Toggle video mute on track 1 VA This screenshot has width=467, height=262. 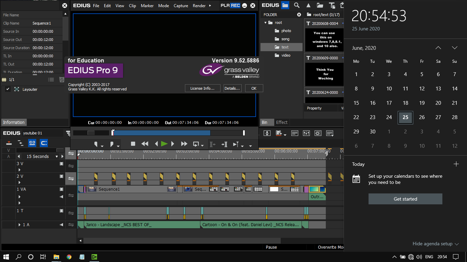[x=62, y=189]
